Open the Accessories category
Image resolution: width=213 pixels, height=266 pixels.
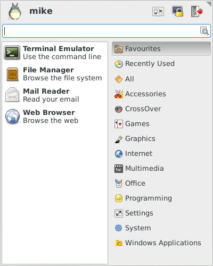(161, 94)
